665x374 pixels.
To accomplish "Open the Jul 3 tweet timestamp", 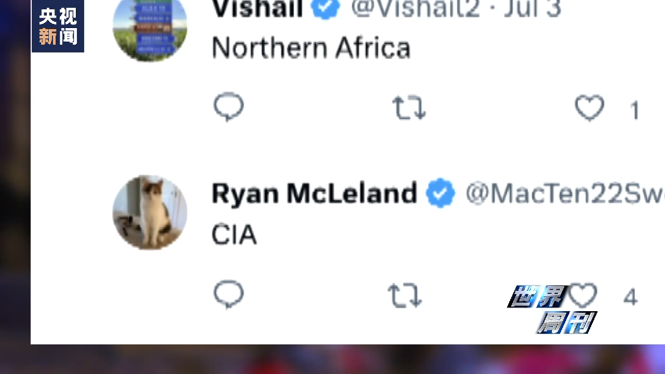I will point(533,8).
